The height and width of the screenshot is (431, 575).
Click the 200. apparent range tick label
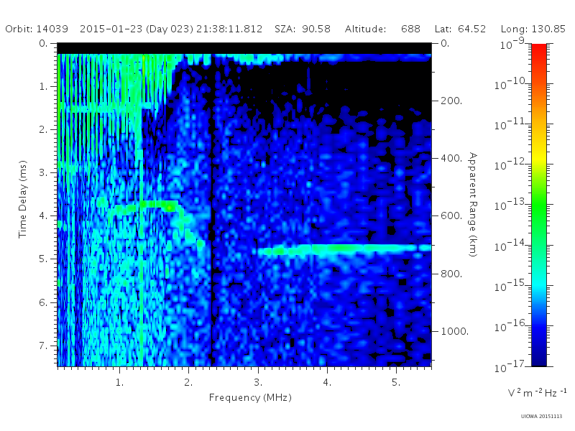451,101
